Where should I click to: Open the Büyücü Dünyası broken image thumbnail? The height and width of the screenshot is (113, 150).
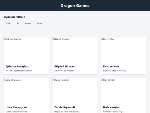pos(75,50)
